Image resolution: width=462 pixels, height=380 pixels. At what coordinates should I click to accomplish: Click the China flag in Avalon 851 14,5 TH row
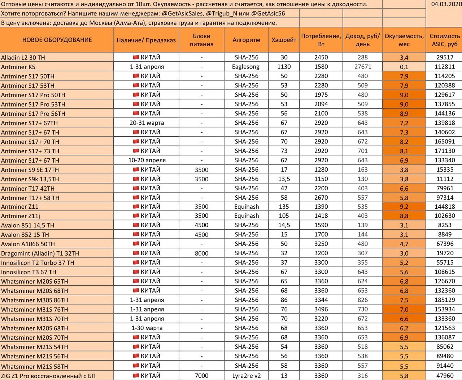136,225
